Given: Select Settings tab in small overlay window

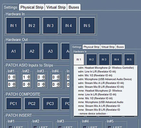Looking at the screenshot, I should pos(77,47).
